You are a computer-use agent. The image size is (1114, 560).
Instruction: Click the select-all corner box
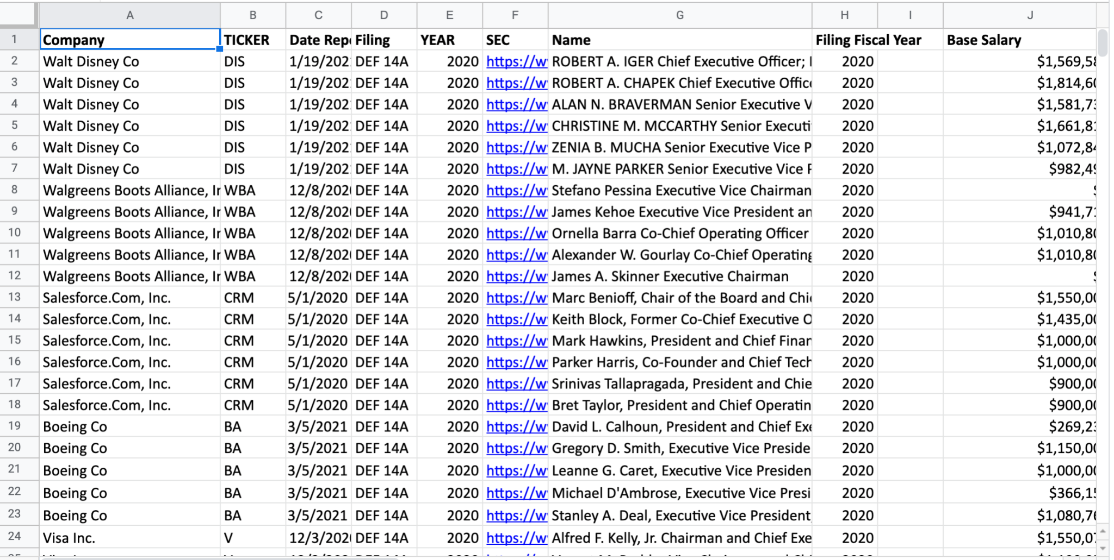(19, 15)
